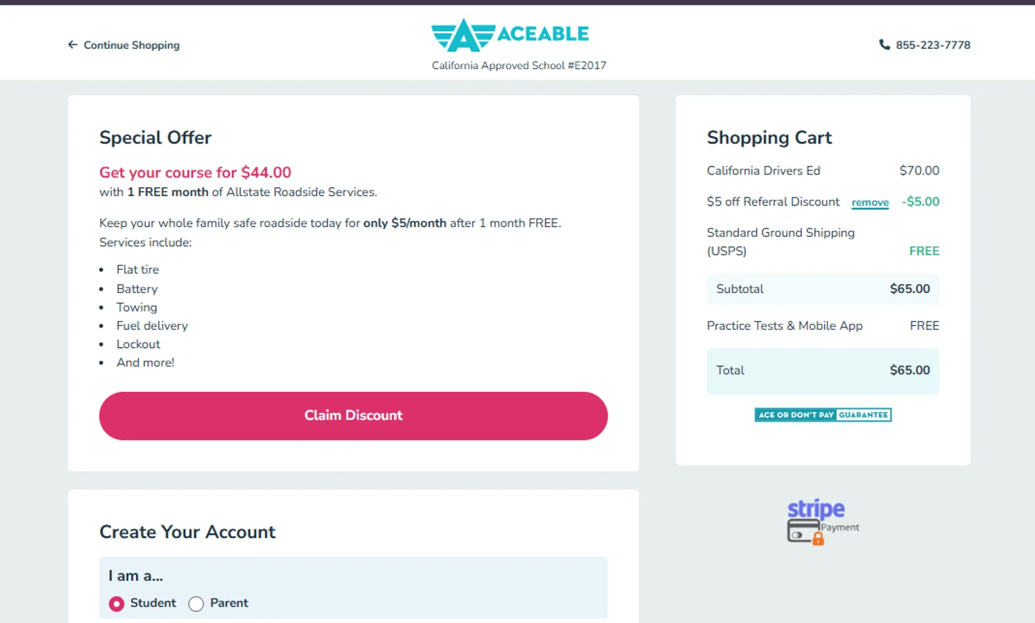Click the Practice Tests & Mobile App line
Screen dimensions: 1035x623
(x=785, y=326)
